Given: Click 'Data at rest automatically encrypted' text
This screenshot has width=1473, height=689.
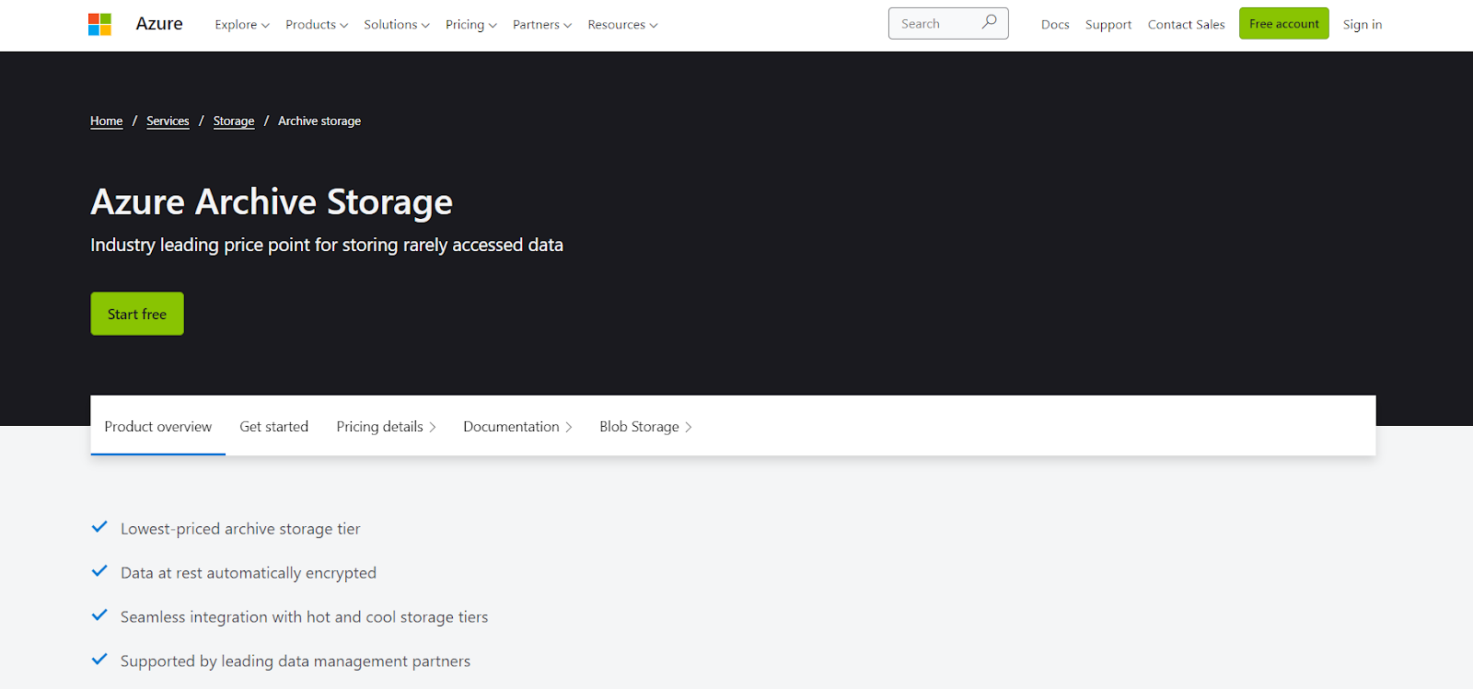Looking at the screenshot, I should (249, 573).
